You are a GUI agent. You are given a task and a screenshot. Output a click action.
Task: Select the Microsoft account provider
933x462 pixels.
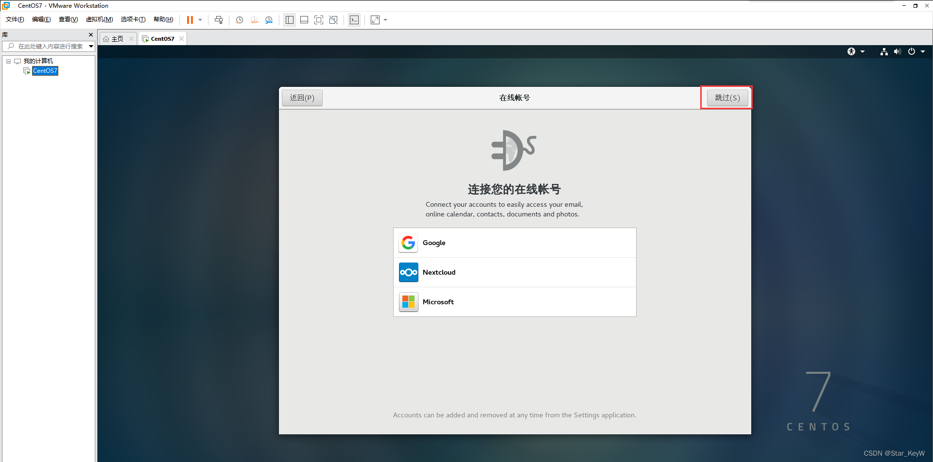tap(514, 301)
